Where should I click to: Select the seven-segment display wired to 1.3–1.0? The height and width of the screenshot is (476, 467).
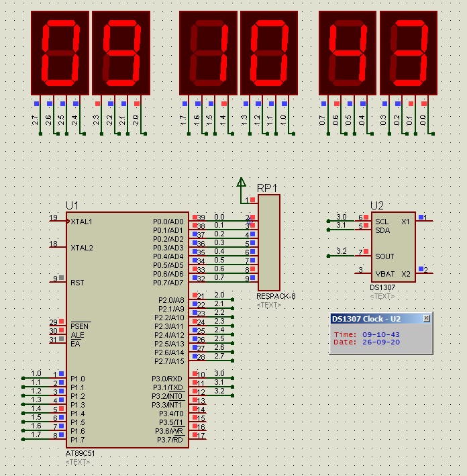pos(269,53)
